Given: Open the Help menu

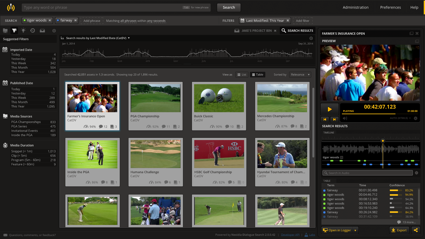Looking at the screenshot, I should click(x=414, y=7).
